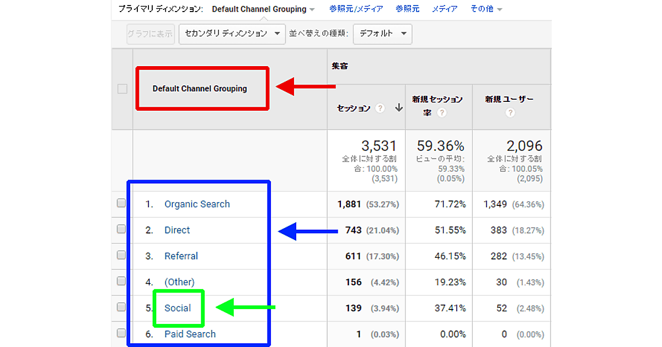Tick the checkbox for Referral row
The height and width of the screenshot is (347, 662).
point(121,255)
